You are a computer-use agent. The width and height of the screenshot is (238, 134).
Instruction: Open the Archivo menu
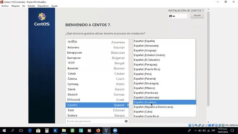pyautogui.click(x=5, y=6)
